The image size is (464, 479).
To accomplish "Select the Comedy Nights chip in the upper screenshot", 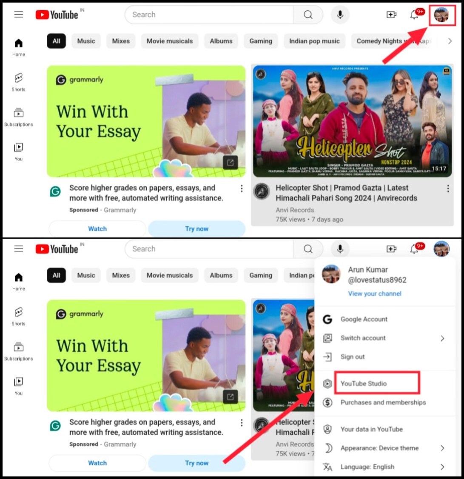I will (x=394, y=41).
